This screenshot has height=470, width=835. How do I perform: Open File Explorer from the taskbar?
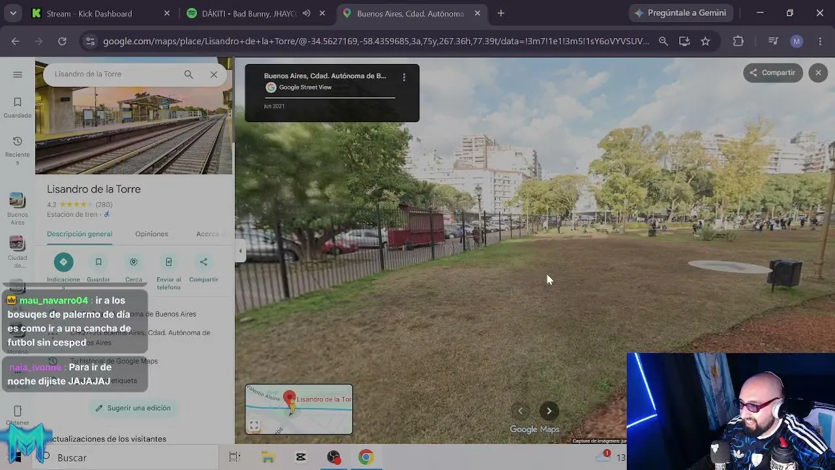tap(268, 458)
